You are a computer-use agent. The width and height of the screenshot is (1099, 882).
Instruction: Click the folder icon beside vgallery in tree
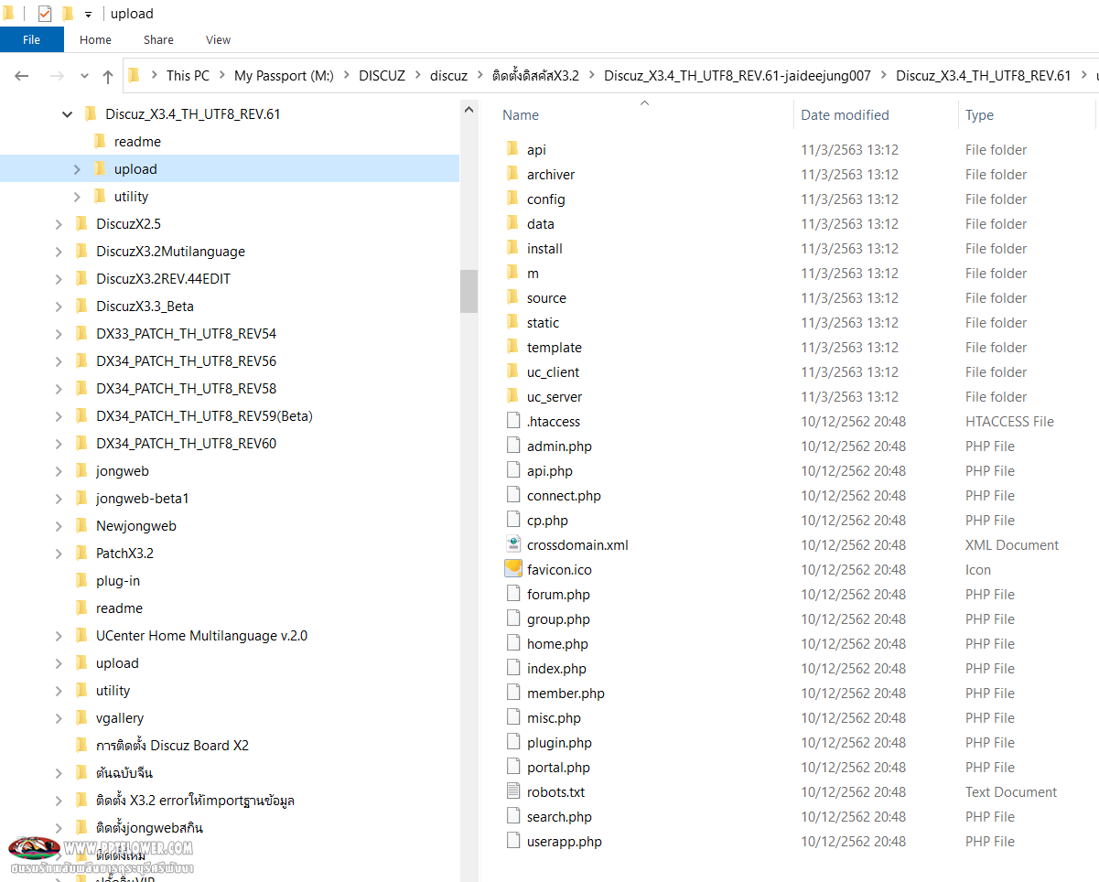pyautogui.click(x=82, y=717)
